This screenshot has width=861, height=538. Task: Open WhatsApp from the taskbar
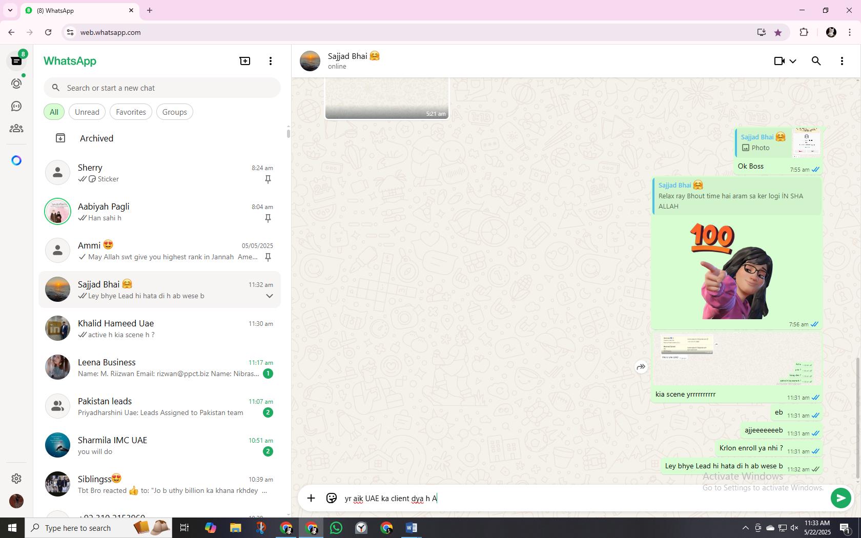tap(336, 528)
